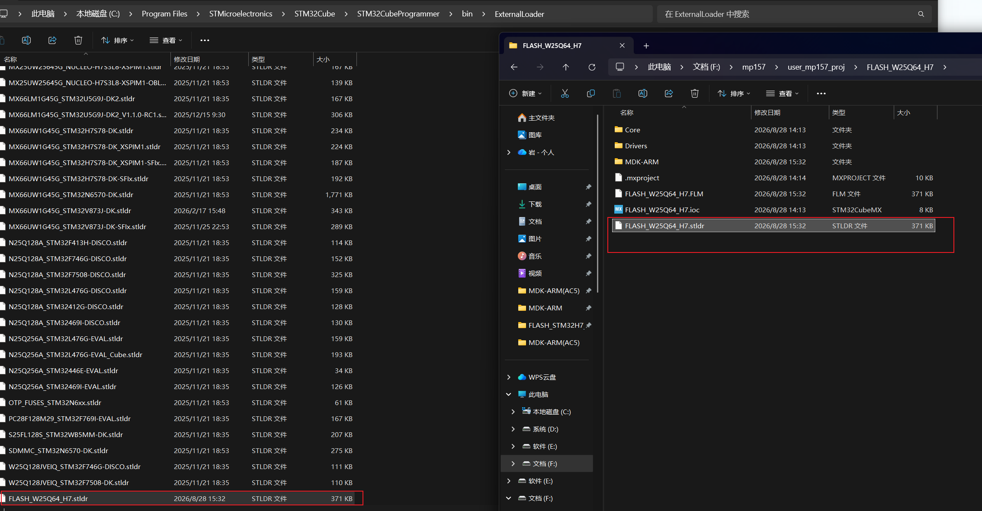Click the pin icon beside 文档 in quick access
The image size is (982, 511).
click(588, 221)
